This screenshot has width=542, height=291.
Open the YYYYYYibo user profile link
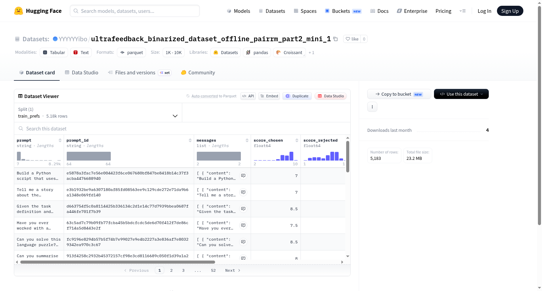click(x=73, y=39)
